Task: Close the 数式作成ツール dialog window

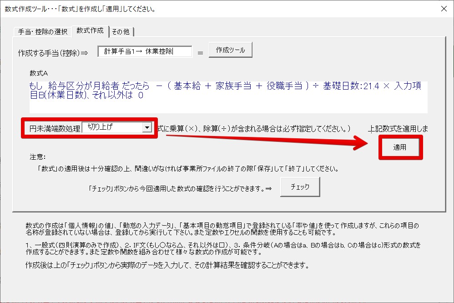Action: pyautogui.click(x=444, y=9)
